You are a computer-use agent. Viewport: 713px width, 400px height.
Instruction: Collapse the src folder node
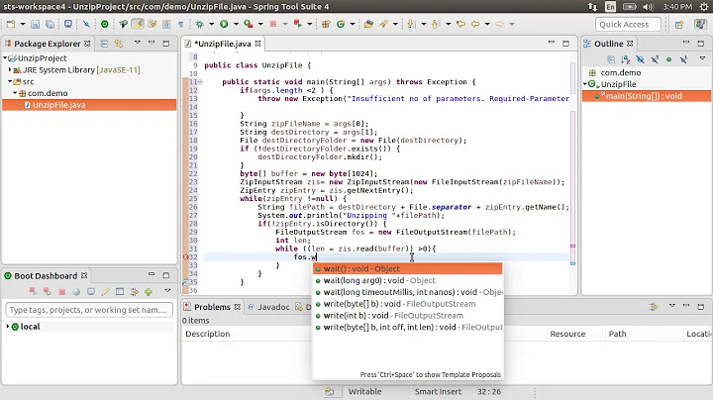pos(10,81)
